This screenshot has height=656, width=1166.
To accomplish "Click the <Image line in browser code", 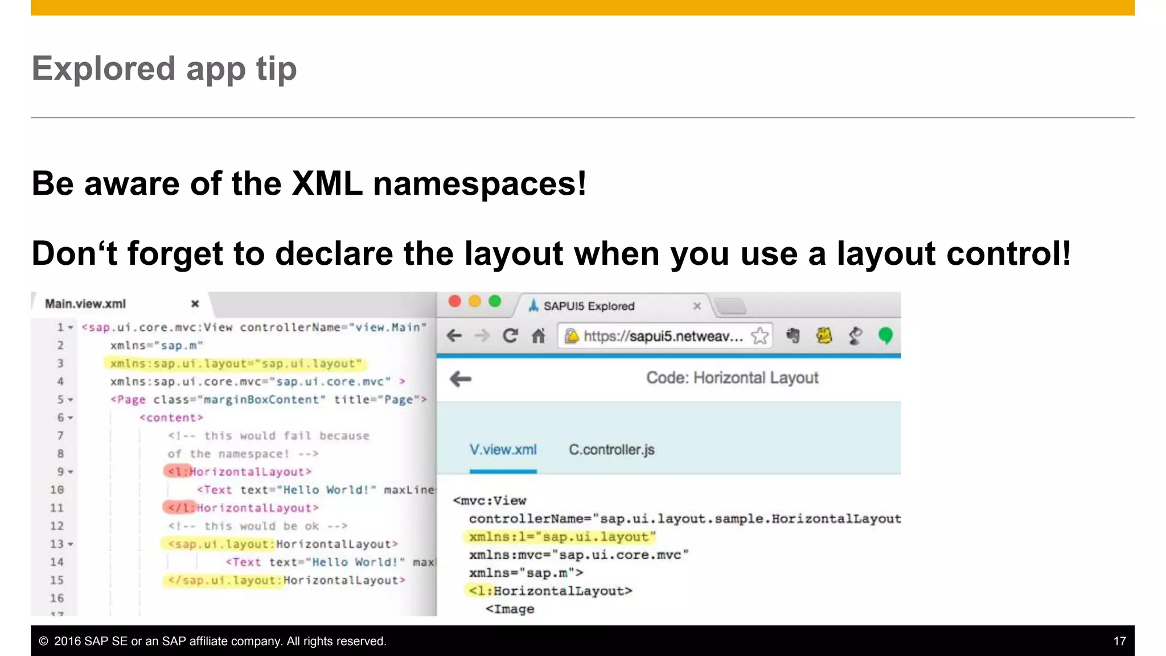I will point(510,609).
